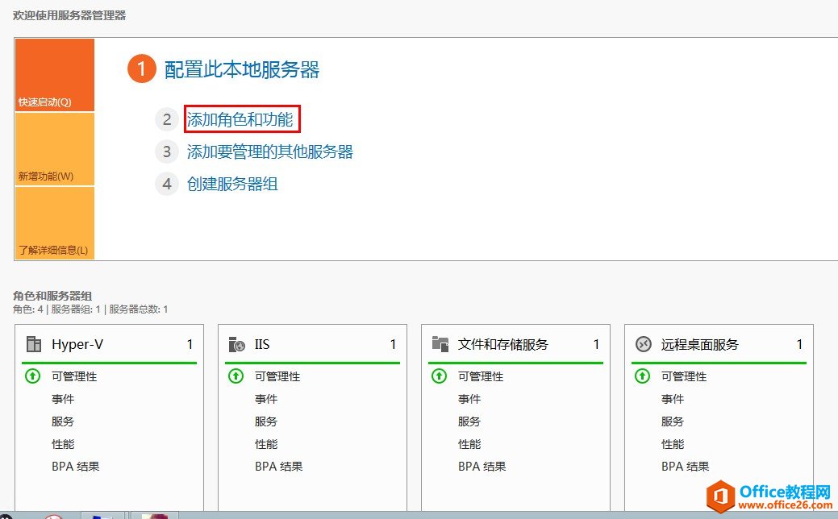The height and width of the screenshot is (519, 838).
Task: Open the Hyper-V role icon
Action: pos(34,344)
